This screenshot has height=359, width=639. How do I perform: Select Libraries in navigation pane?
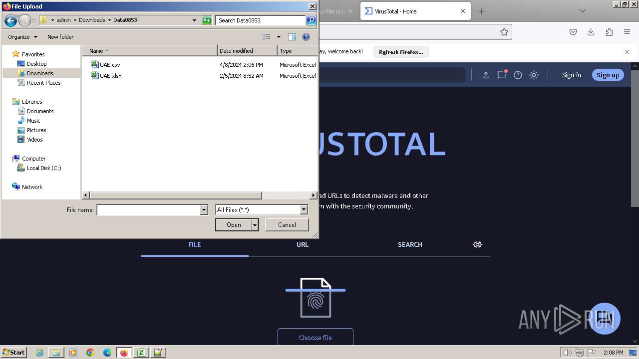(x=32, y=102)
